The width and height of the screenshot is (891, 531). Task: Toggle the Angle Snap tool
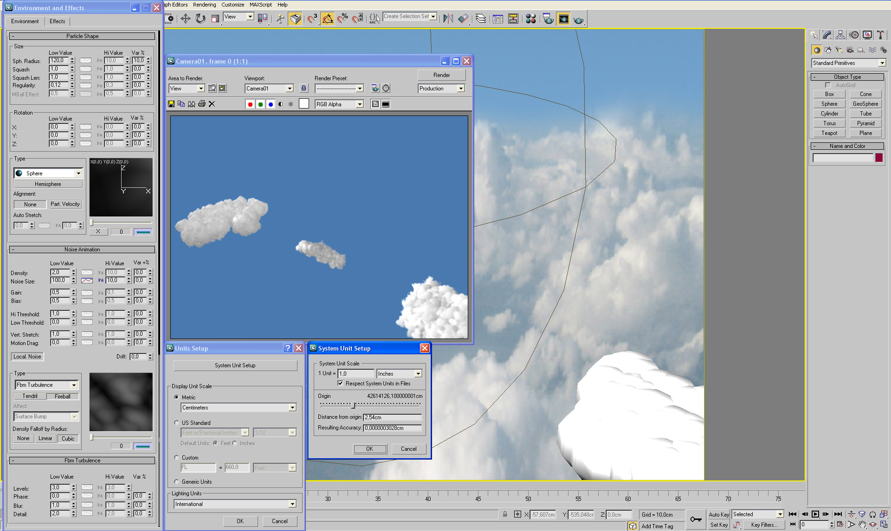(328, 19)
